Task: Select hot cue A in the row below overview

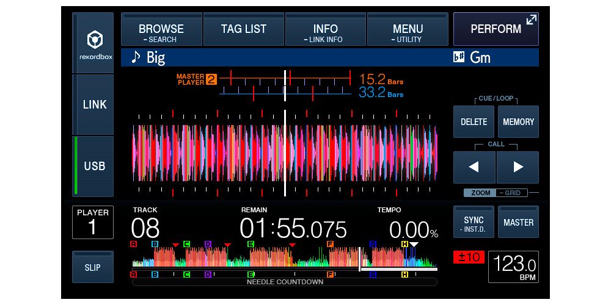Action: tap(134, 274)
